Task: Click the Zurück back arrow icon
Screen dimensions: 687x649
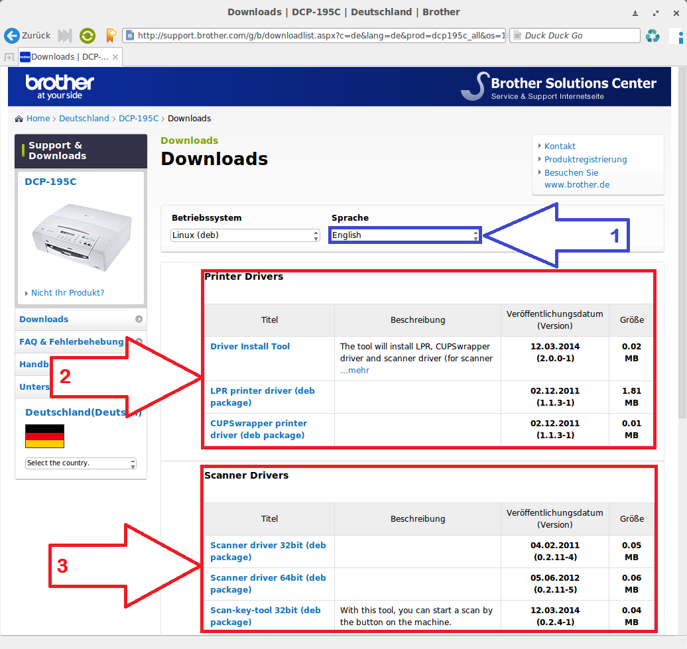Action: [x=12, y=36]
